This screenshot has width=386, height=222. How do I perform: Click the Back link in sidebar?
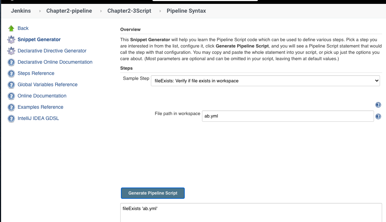point(23,28)
